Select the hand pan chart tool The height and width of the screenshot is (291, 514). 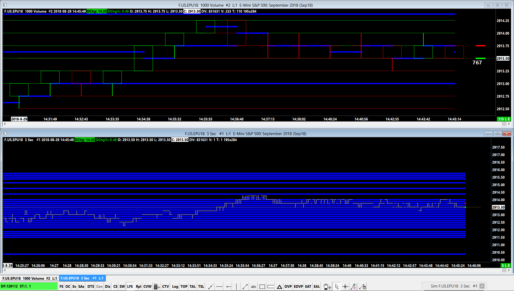[x=327, y=286]
